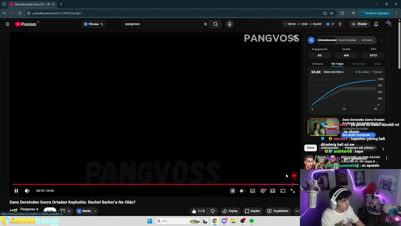Screen dimensions: 401x226
Task: Click See similar thumbnails link
Action: (358, 135)
